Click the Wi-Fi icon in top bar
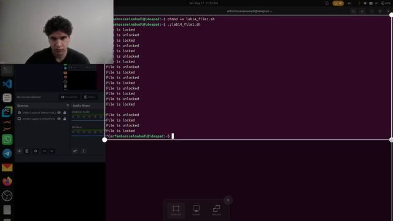Screen dimensions: 393x221 365,3
